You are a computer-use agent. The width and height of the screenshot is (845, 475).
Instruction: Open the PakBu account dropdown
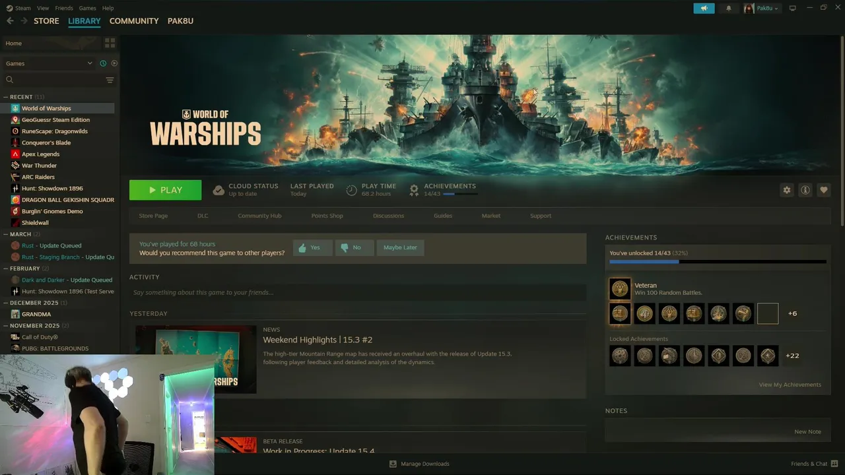click(x=761, y=8)
